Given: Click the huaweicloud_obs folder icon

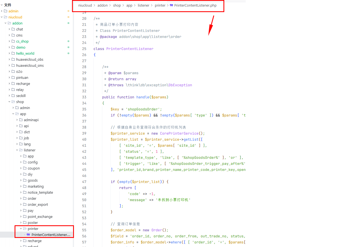Looking at the screenshot, I should pos(13,59).
